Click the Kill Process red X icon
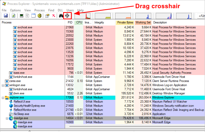This screenshot has height=132, width=205. click(x=54, y=16)
